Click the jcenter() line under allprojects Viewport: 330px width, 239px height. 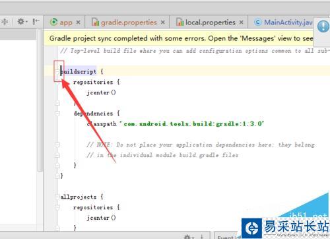(x=101, y=218)
